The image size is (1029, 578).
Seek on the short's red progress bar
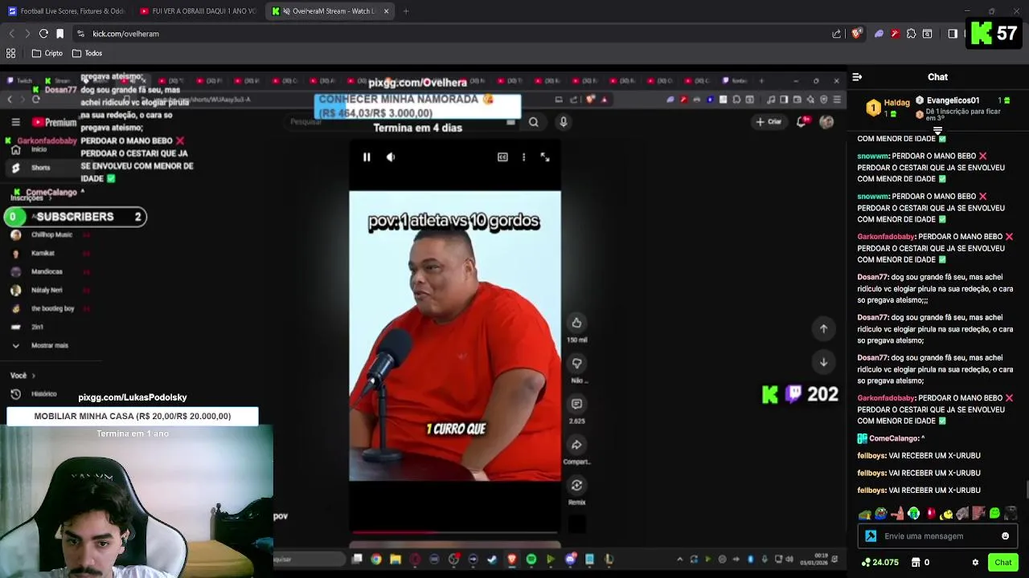[x=454, y=531]
